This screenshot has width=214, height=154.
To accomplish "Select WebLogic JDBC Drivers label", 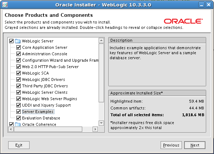I will (x=43, y=79).
